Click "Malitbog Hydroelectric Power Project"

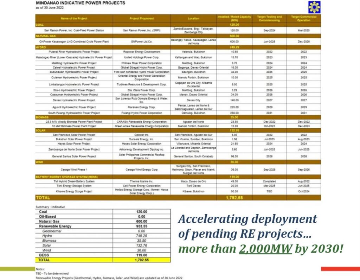pyautogui.click(x=74, y=63)
